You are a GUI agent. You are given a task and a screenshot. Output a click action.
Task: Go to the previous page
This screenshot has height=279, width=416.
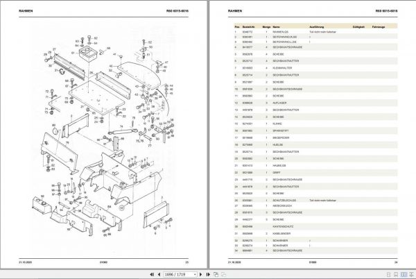[x=159, y=274]
